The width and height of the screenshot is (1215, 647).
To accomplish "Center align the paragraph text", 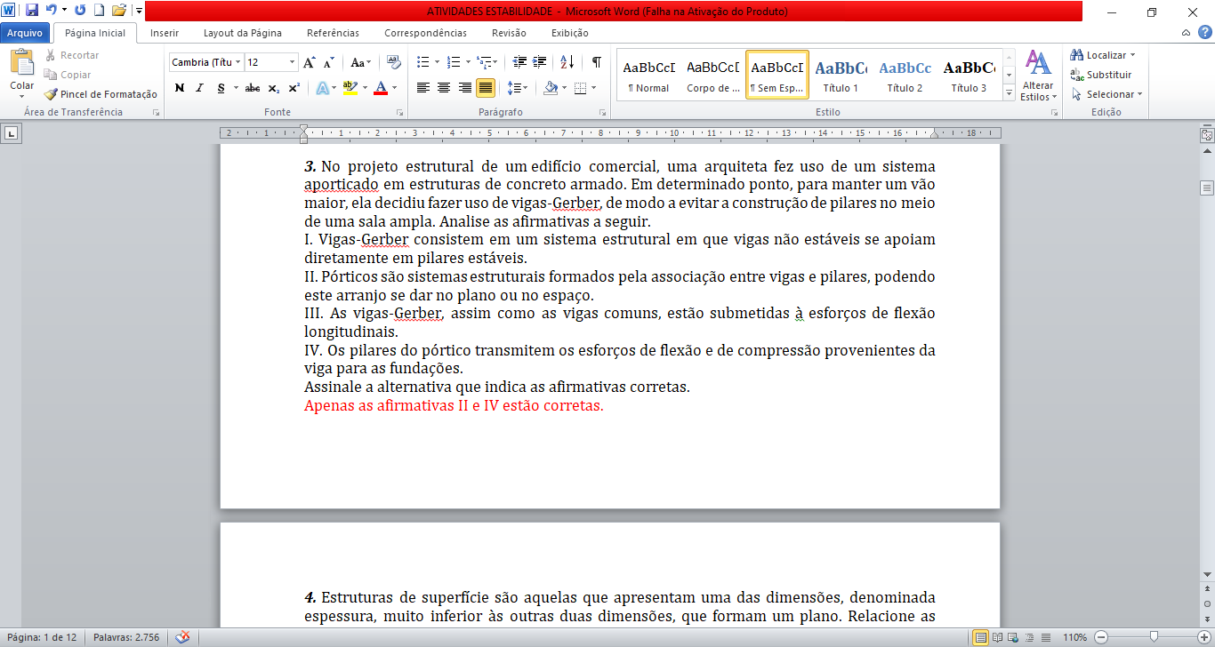I will pos(443,88).
